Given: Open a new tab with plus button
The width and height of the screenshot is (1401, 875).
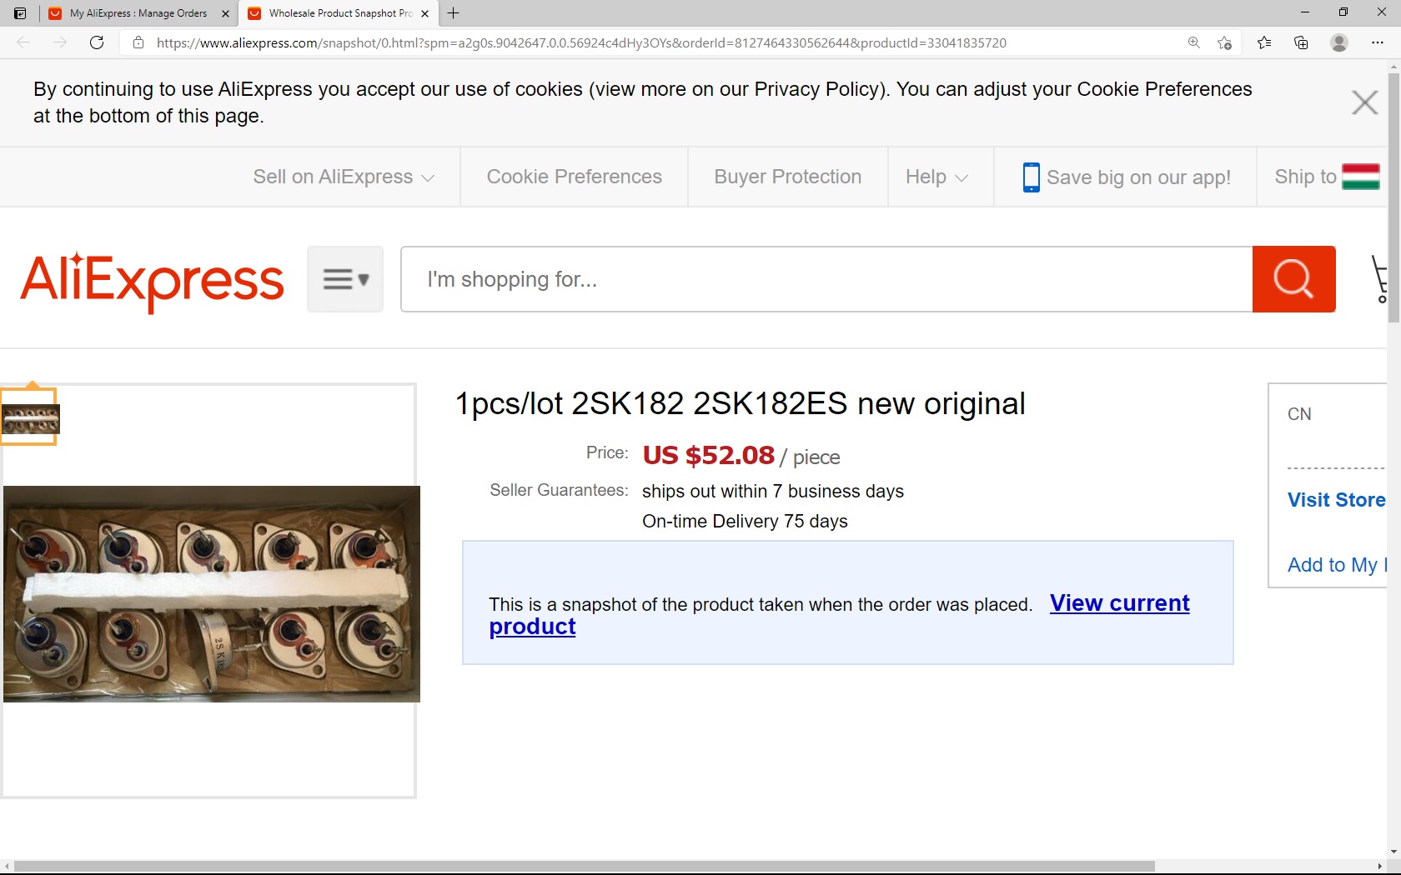Looking at the screenshot, I should [x=454, y=13].
